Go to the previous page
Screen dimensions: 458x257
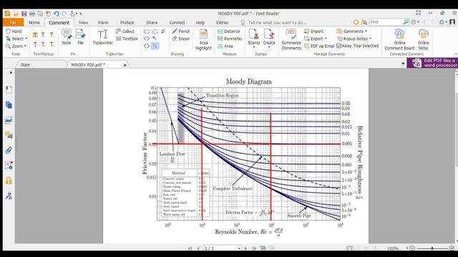click(198, 248)
